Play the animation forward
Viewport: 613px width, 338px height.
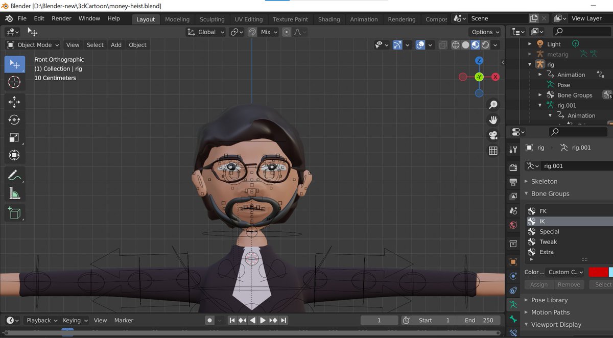tap(263, 320)
